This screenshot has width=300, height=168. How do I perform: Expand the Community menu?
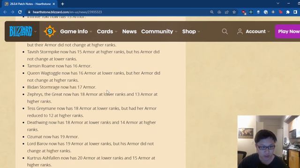pyautogui.click(x=159, y=31)
